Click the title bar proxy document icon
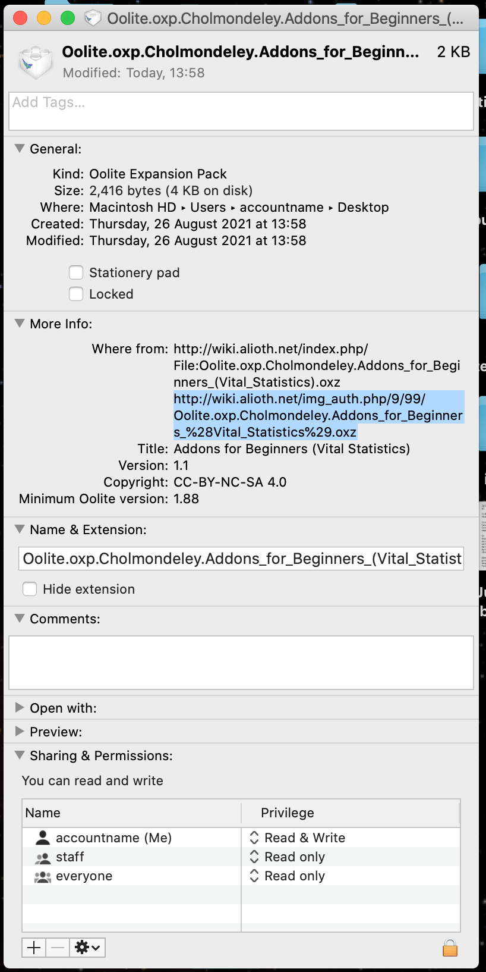 [93, 18]
